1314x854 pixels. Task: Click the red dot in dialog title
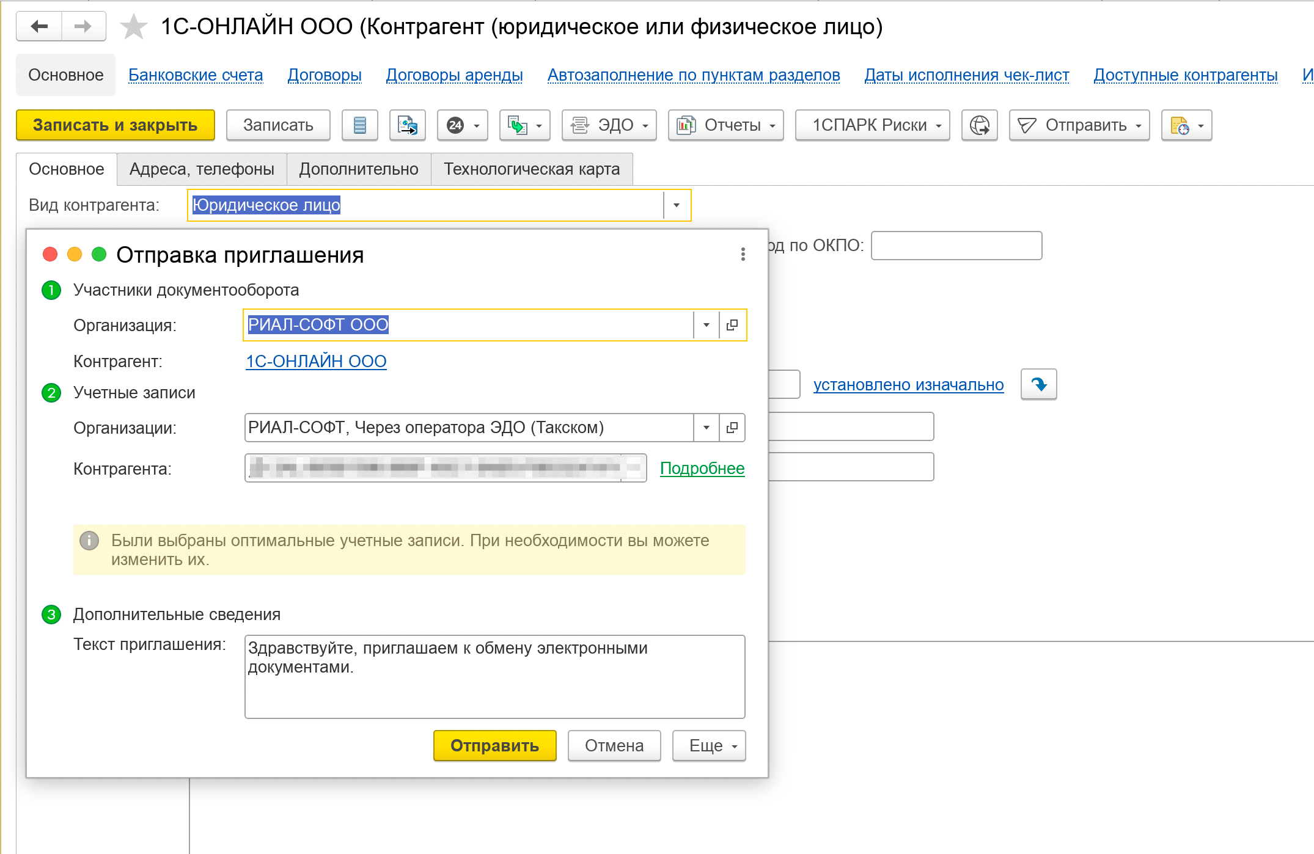click(x=50, y=254)
